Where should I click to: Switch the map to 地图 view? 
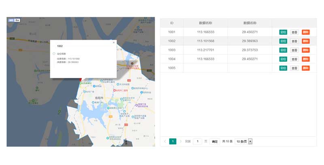11,19
